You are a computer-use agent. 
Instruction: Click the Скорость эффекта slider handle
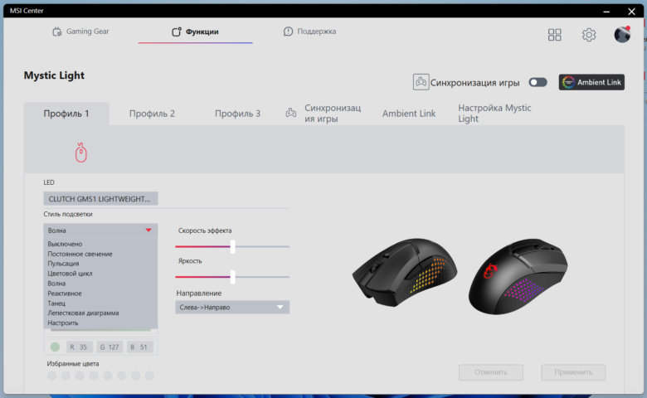pyautogui.click(x=233, y=246)
